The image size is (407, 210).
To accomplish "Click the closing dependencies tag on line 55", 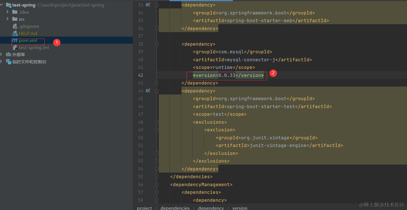I will click(x=191, y=177).
